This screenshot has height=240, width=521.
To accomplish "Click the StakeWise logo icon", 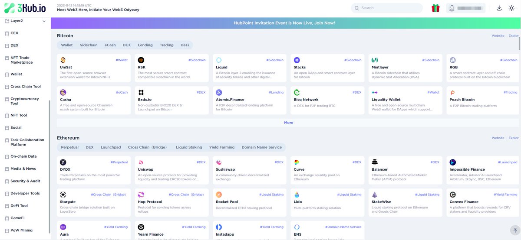I will (375, 195).
